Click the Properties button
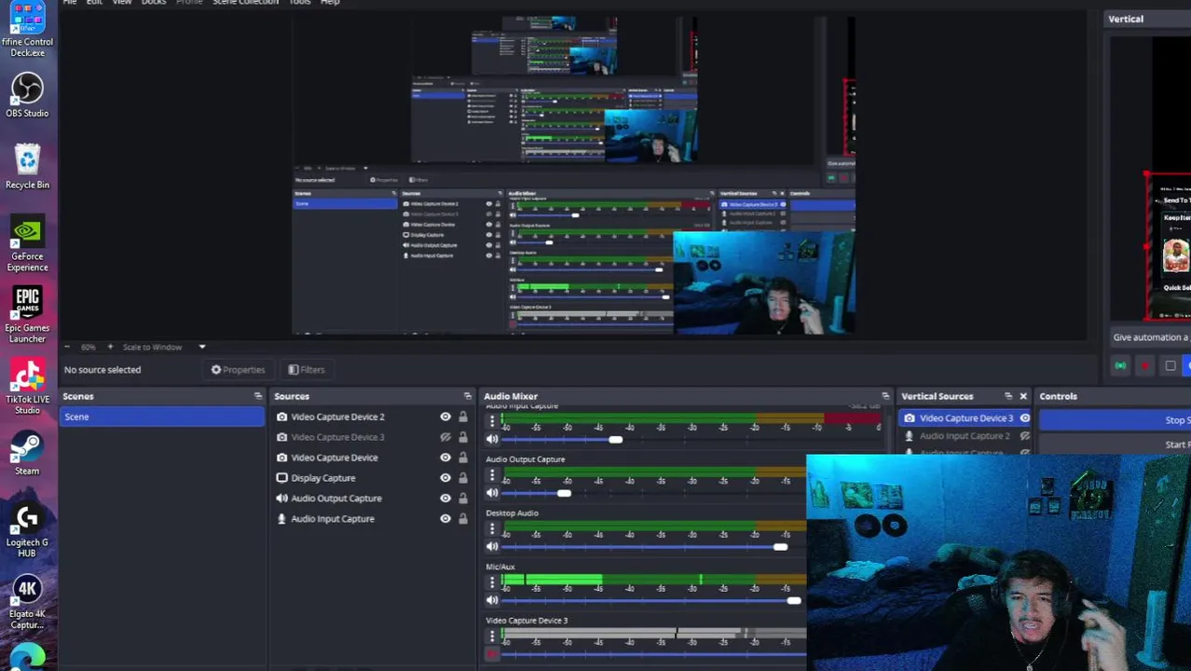This screenshot has height=671, width=1191. [238, 370]
